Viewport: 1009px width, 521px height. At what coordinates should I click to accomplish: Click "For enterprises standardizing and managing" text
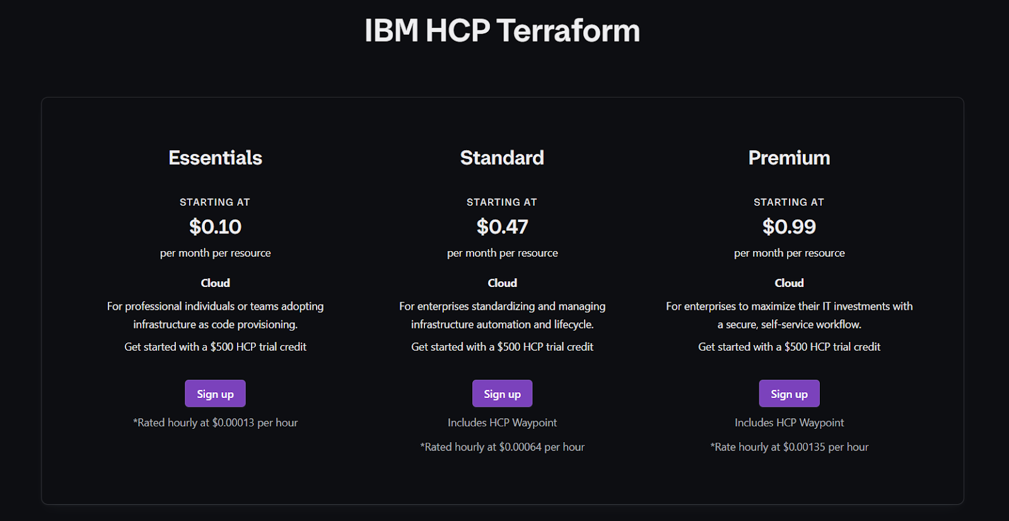tap(502, 306)
